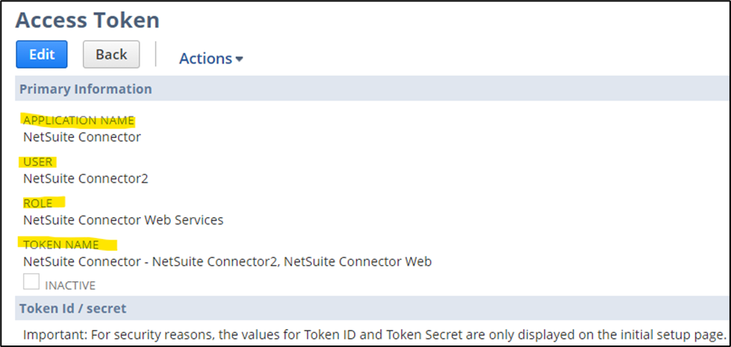This screenshot has height=347, width=731.
Task: Click the TOKEN NAME field label
Action: [63, 244]
